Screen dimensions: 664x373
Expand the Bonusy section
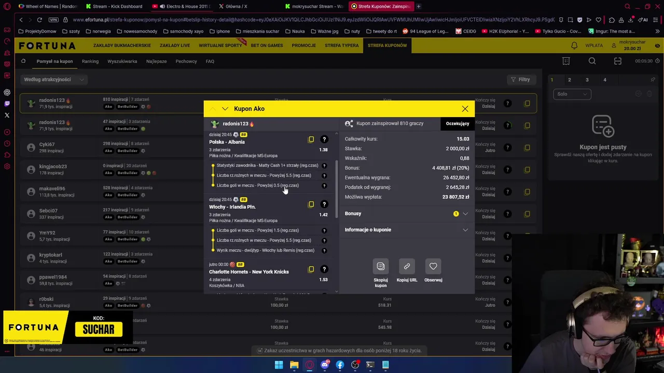(x=407, y=213)
